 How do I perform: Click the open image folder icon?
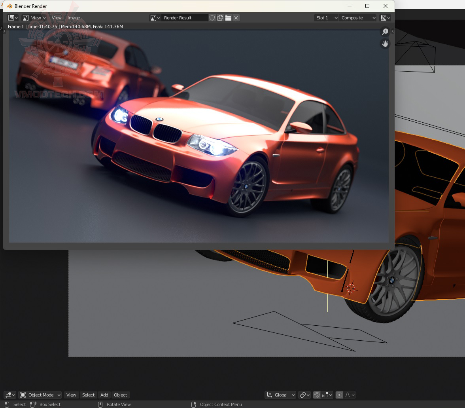pyautogui.click(x=228, y=18)
